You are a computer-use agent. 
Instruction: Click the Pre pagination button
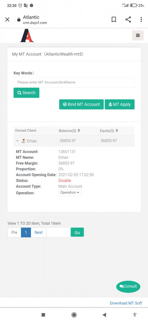pyautogui.click(x=14, y=233)
